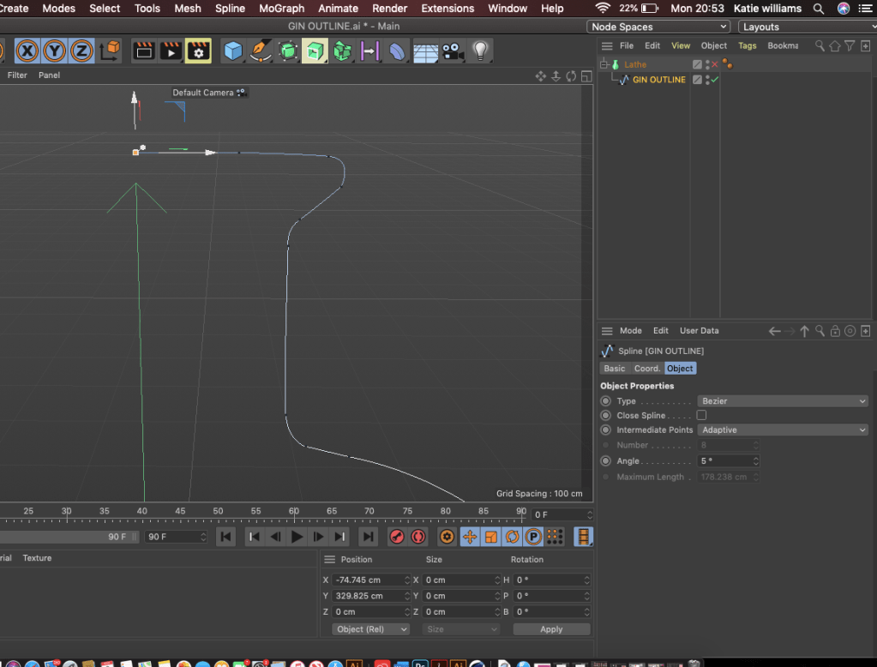
Task: Open Edit Render Settings clapperboard icon
Action: [x=198, y=51]
